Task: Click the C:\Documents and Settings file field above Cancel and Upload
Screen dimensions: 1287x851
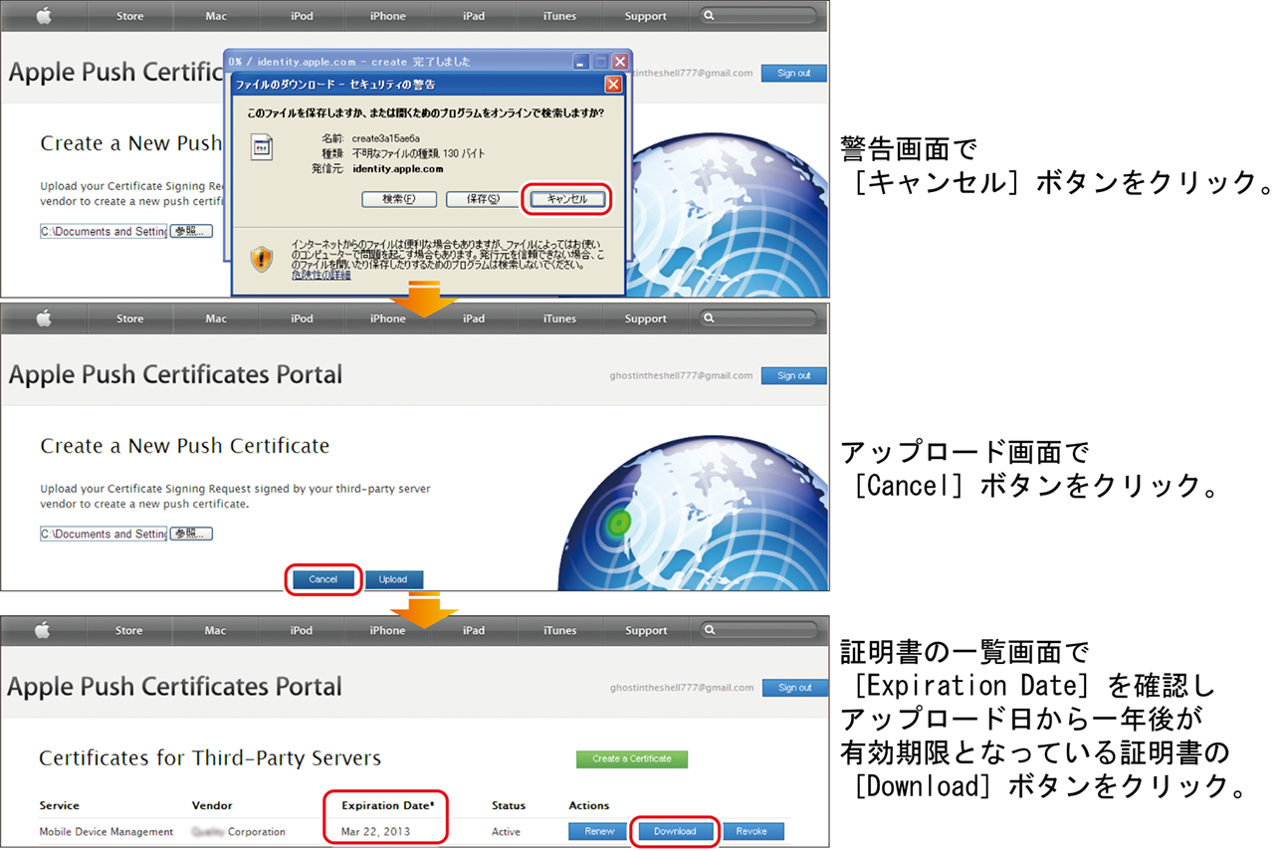Action: click(104, 533)
